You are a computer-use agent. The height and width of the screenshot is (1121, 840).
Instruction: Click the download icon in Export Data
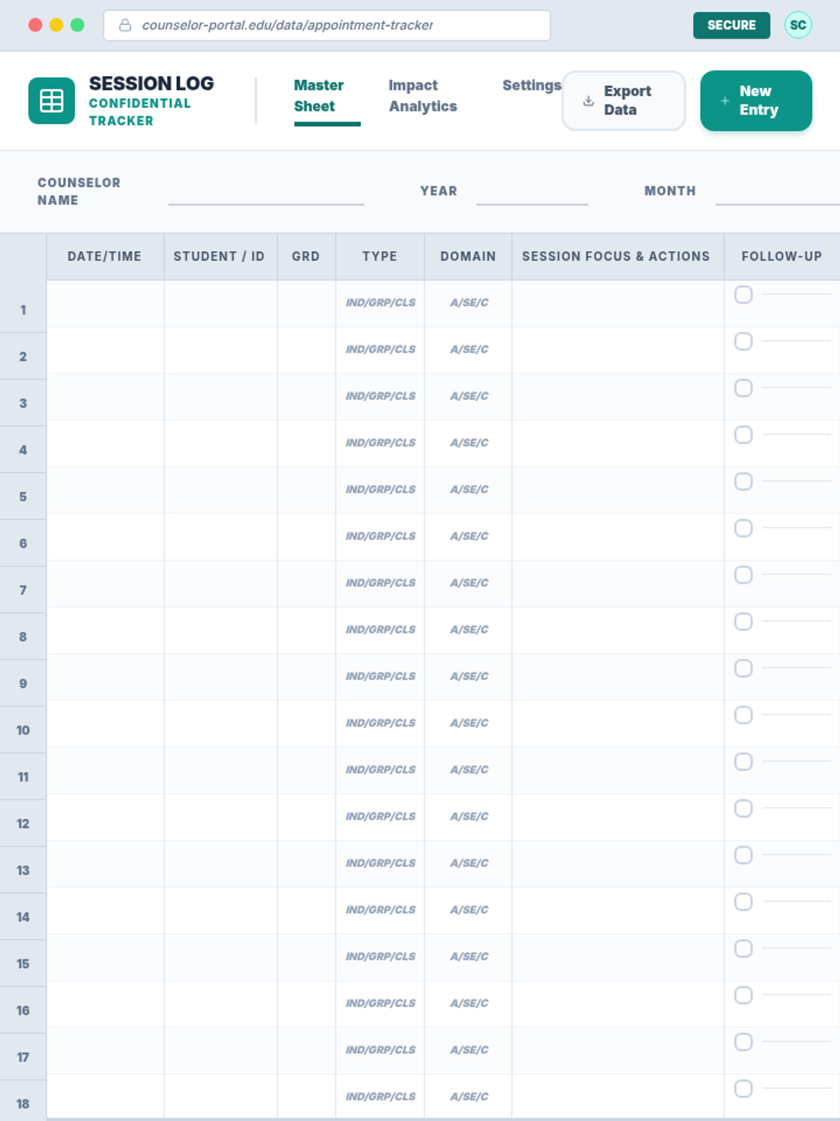point(589,101)
